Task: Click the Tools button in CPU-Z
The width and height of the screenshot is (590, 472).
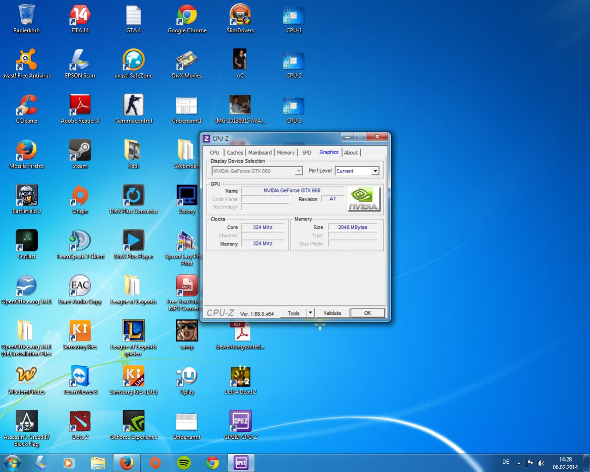Action: click(293, 313)
